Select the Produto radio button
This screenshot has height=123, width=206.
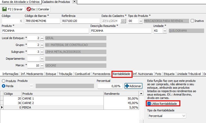[x=4, y=81]
